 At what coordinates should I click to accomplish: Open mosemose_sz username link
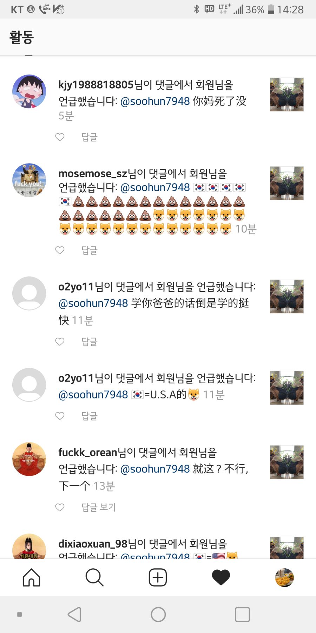[x=93, y=173]
